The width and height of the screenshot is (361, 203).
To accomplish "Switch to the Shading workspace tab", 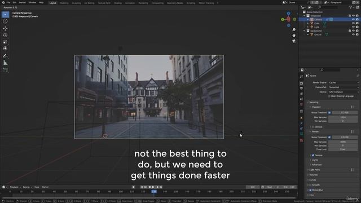I will pos(118,3).
